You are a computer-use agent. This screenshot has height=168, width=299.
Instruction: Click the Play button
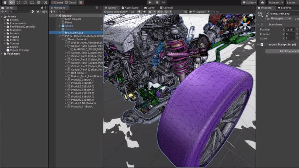[x=150, y=3]
